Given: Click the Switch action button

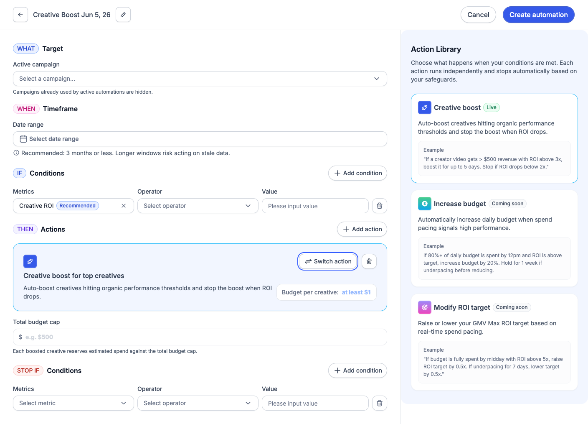Looking at the screenshot, I should pos(328,261).
